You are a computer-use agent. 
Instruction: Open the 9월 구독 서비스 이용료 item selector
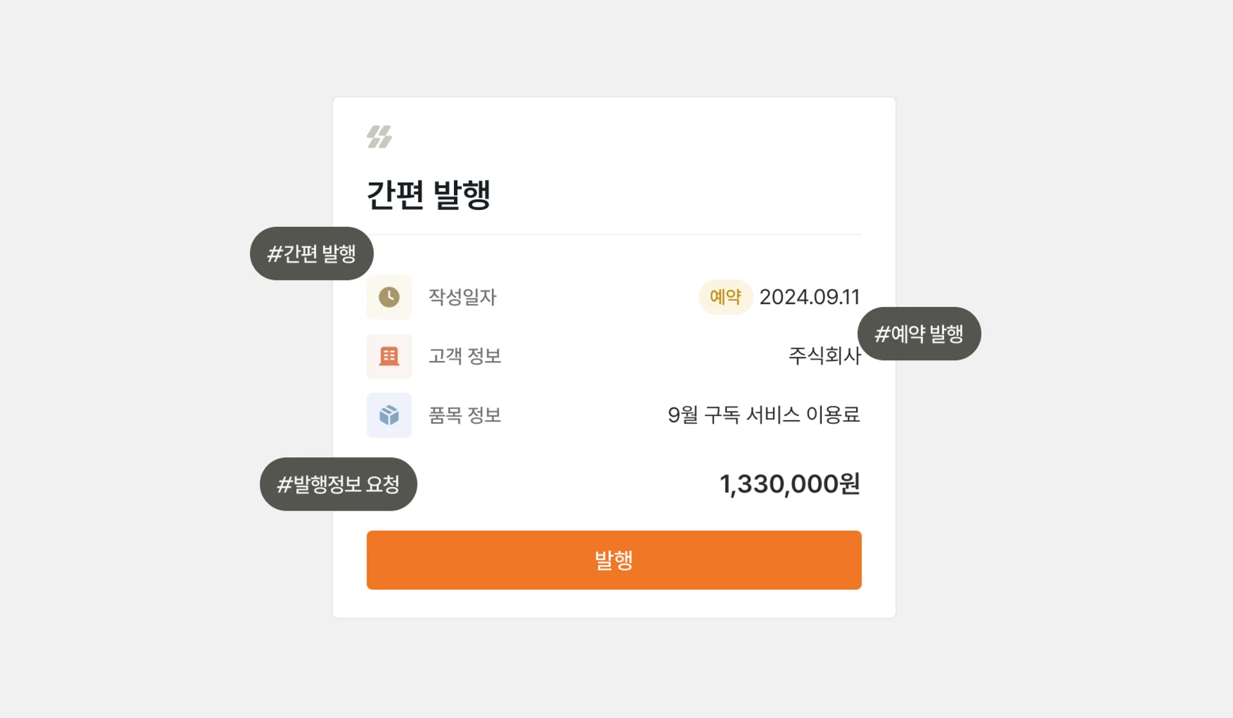coord(764,416)
